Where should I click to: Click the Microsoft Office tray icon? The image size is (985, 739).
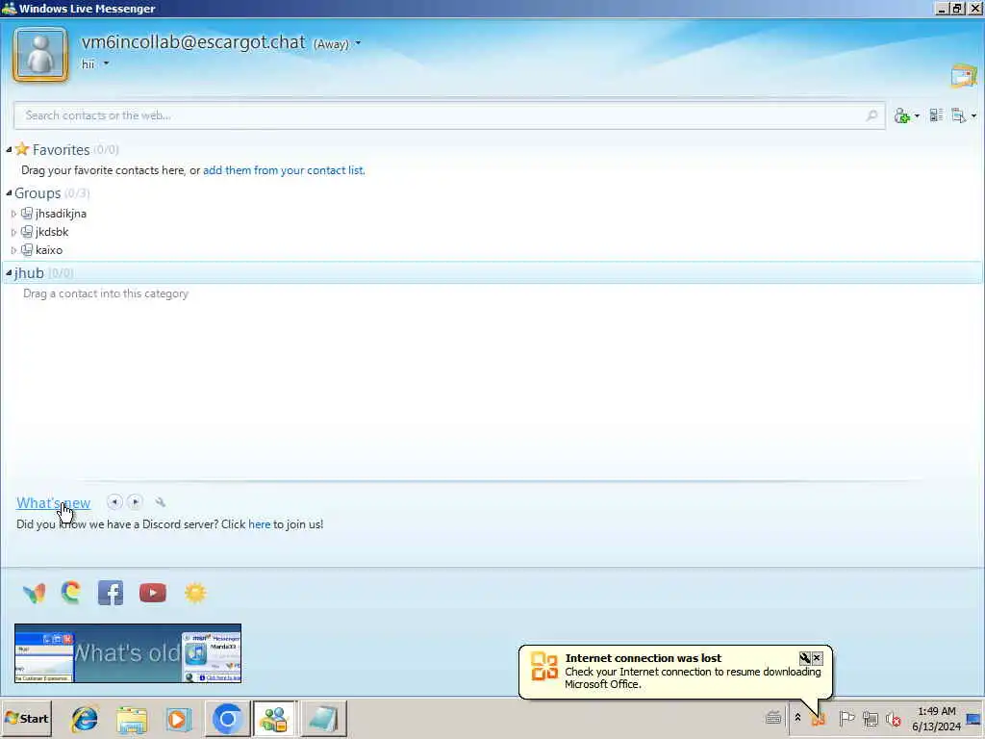pos(820,719)
